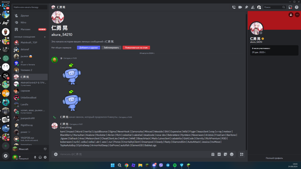This screenshot has height=169, width=301.
Task: Add friends to this DM
Action: (x=253, y=7)
